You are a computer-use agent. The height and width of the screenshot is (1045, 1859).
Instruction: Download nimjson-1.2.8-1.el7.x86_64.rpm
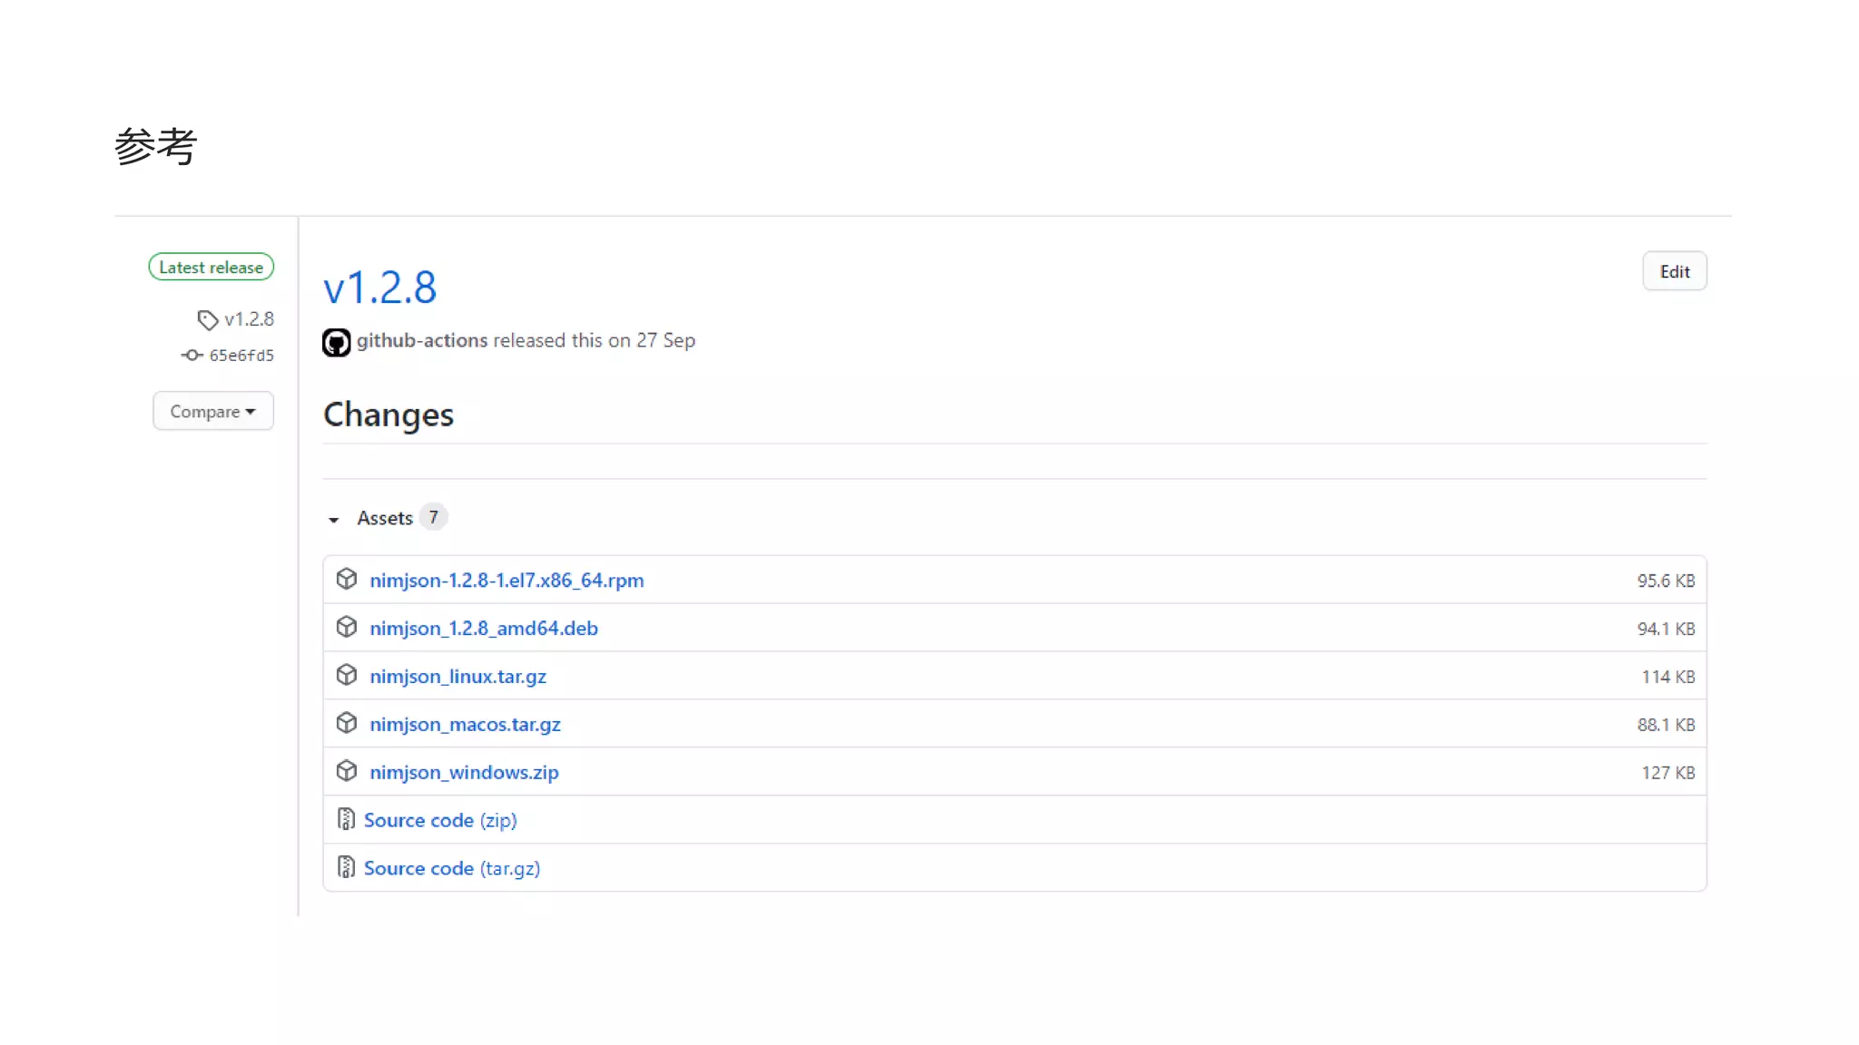pos(507,580)
